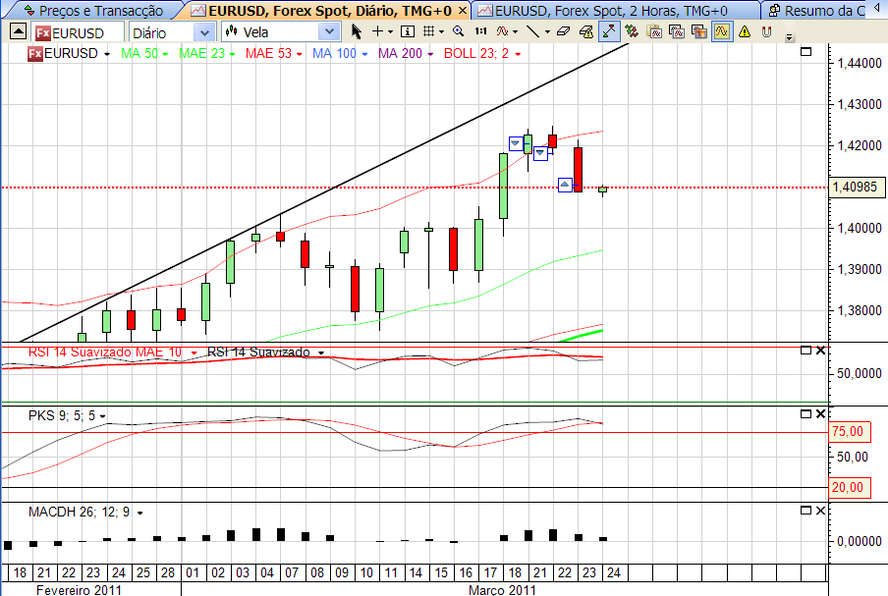Click date 24 on the time axis
The height and width of the screenshot is (596, 888).
coord(613,572)
